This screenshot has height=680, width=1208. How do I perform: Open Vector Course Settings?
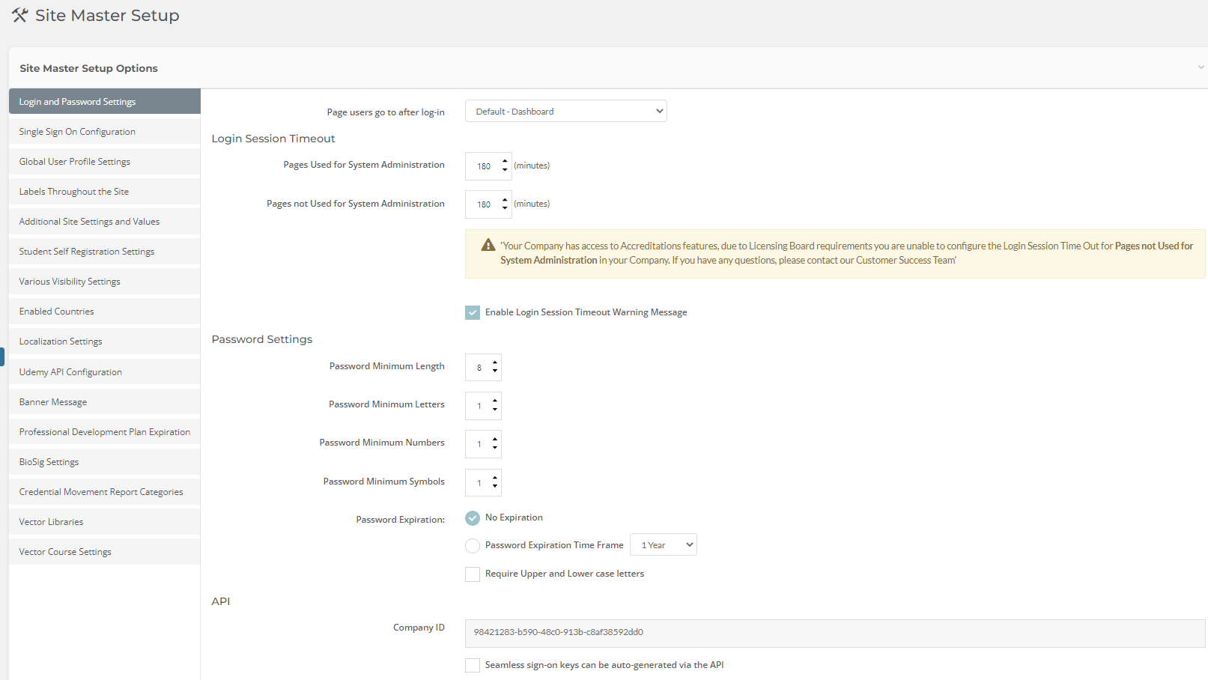[x=64, y=551]
